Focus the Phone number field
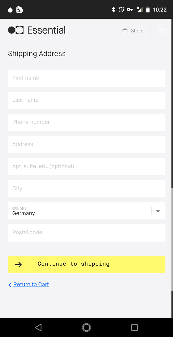 point(86,122)
